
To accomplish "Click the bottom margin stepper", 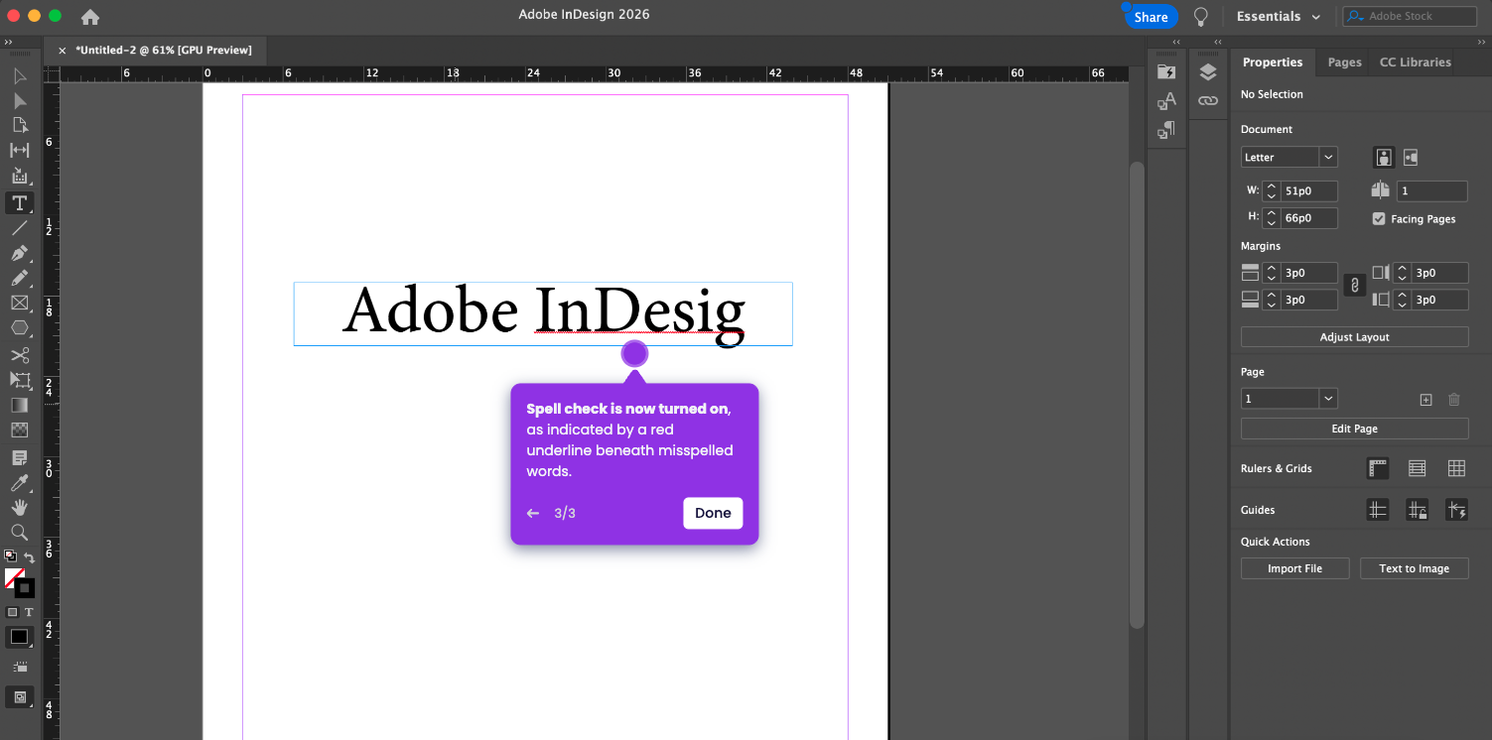I will click(x=1272, y=300).
